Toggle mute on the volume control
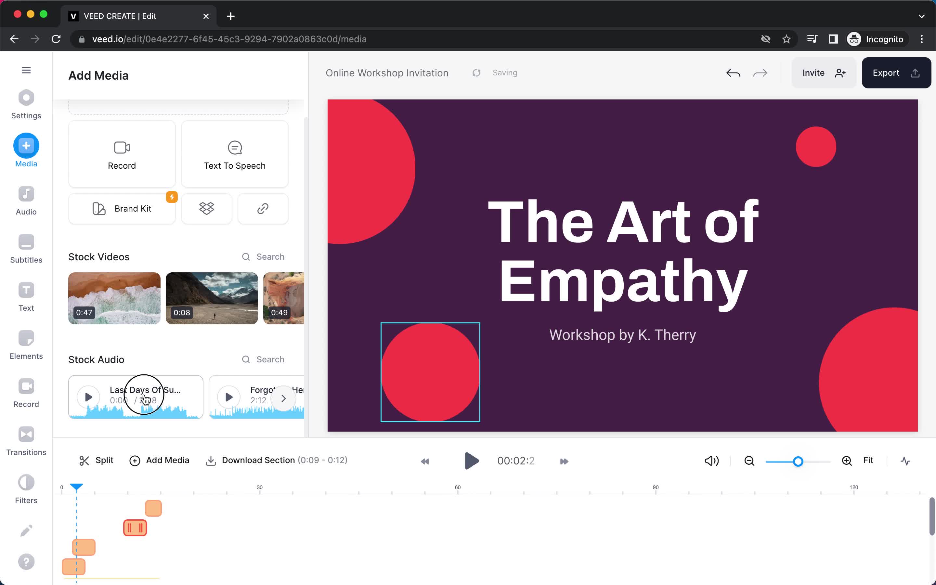 pos(712,460)
